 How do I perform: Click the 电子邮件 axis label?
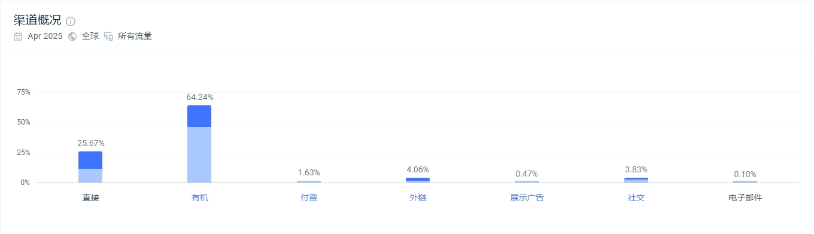(x=745, y=197)
